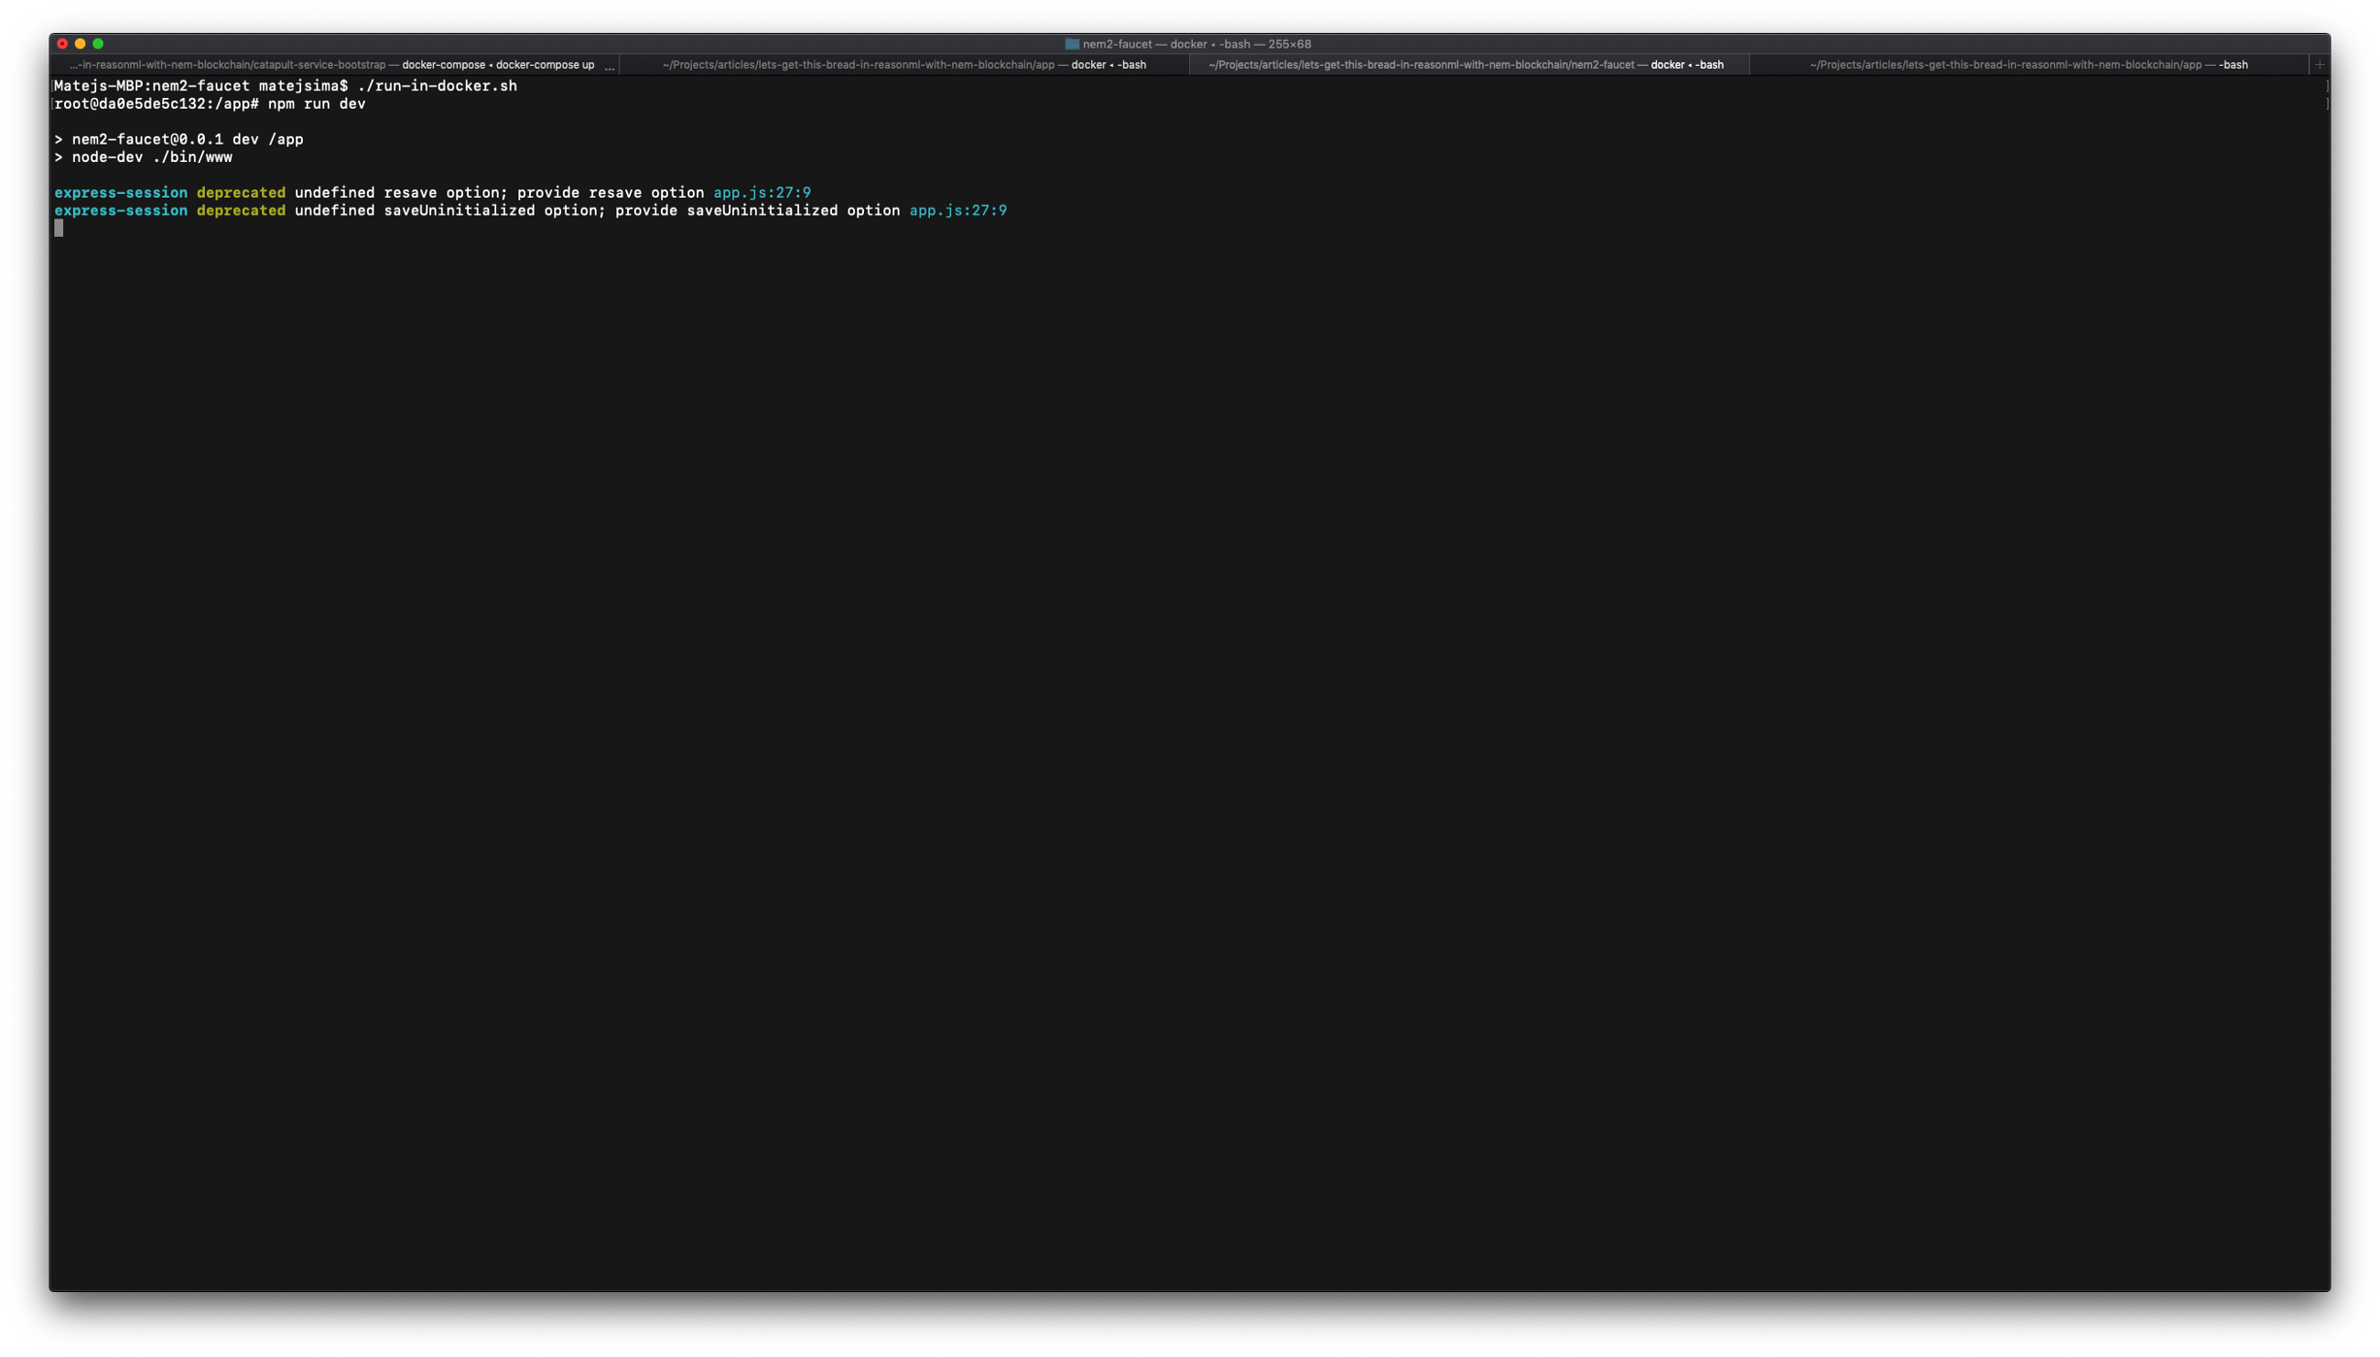Switch to the last app — -bash tab
Image resolution: width=2380 pixels, height=1357 pixels.
pyautogui.click(x=2028, y=64)
